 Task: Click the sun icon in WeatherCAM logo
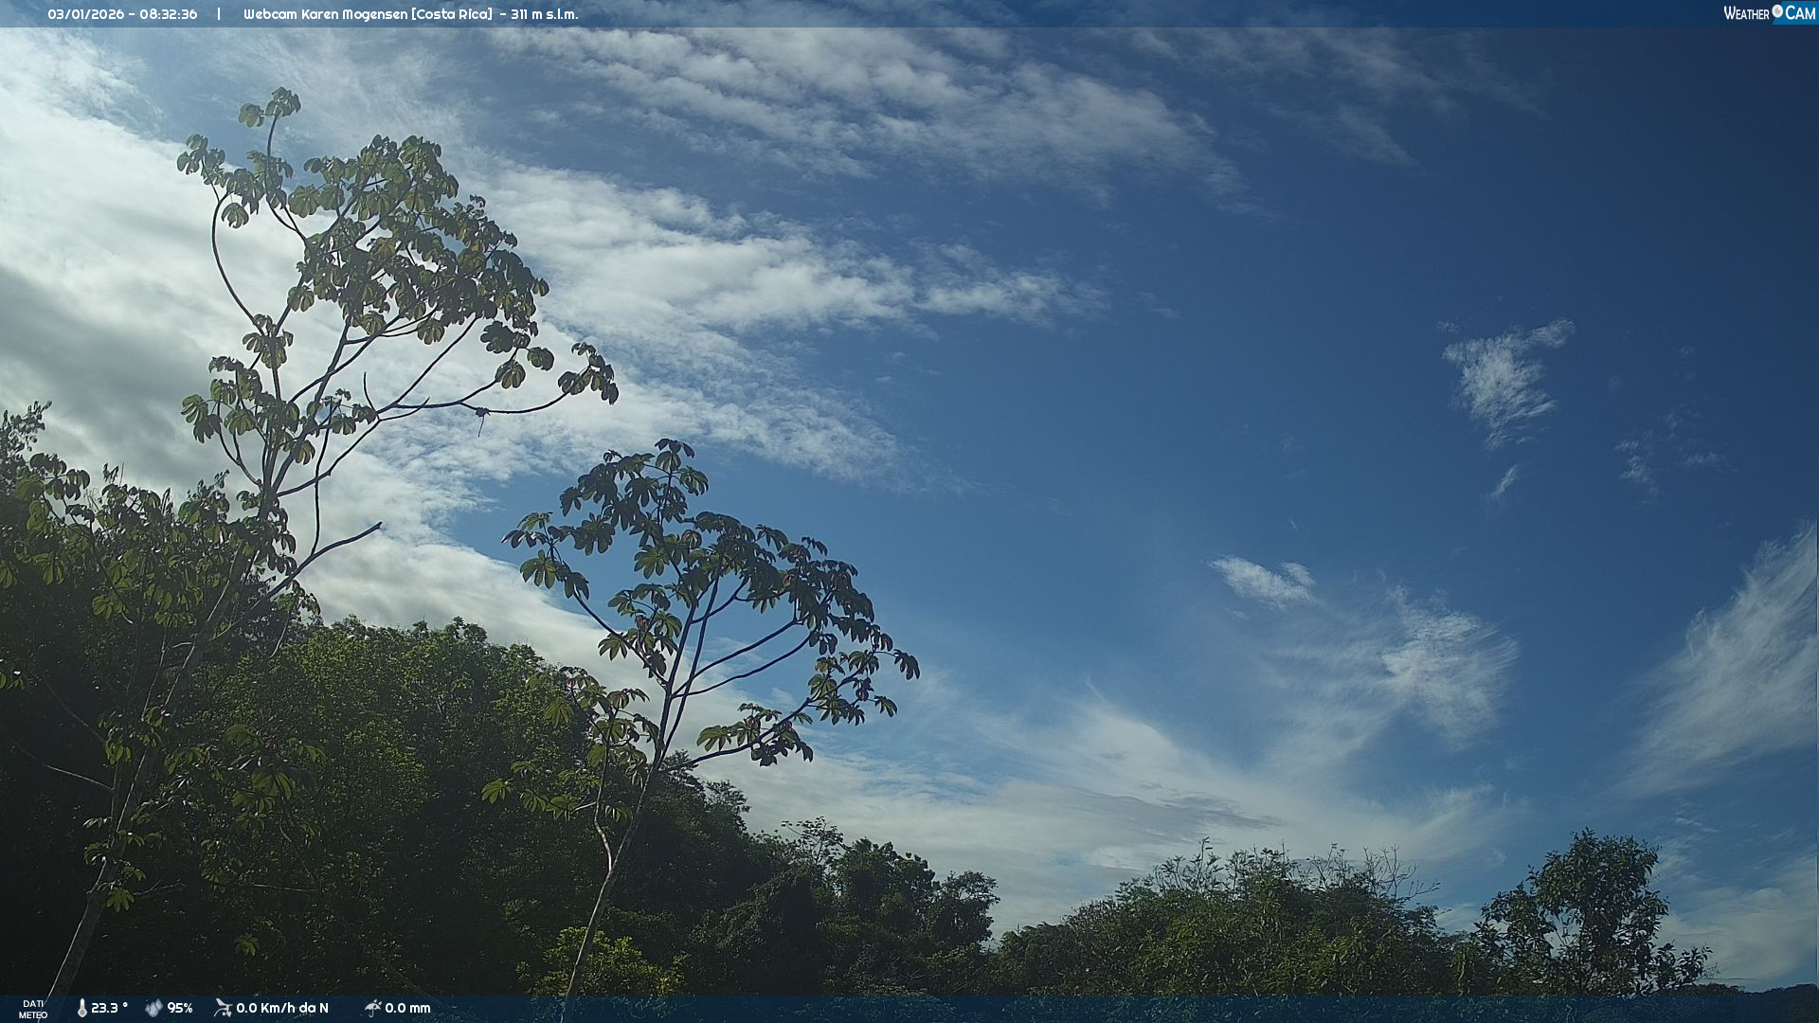point(1777,11)
